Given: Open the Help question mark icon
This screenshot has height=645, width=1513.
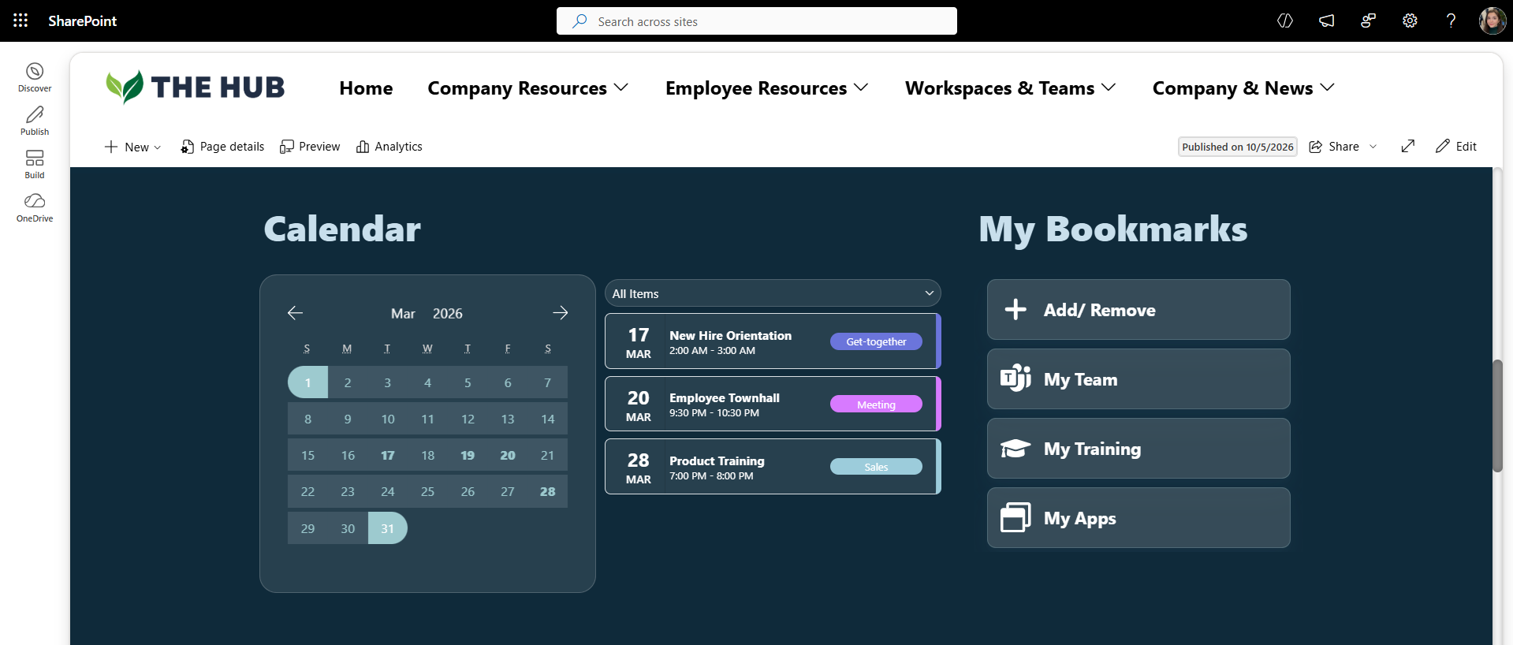Looking at the screenshot, I should coord(1451,21).
